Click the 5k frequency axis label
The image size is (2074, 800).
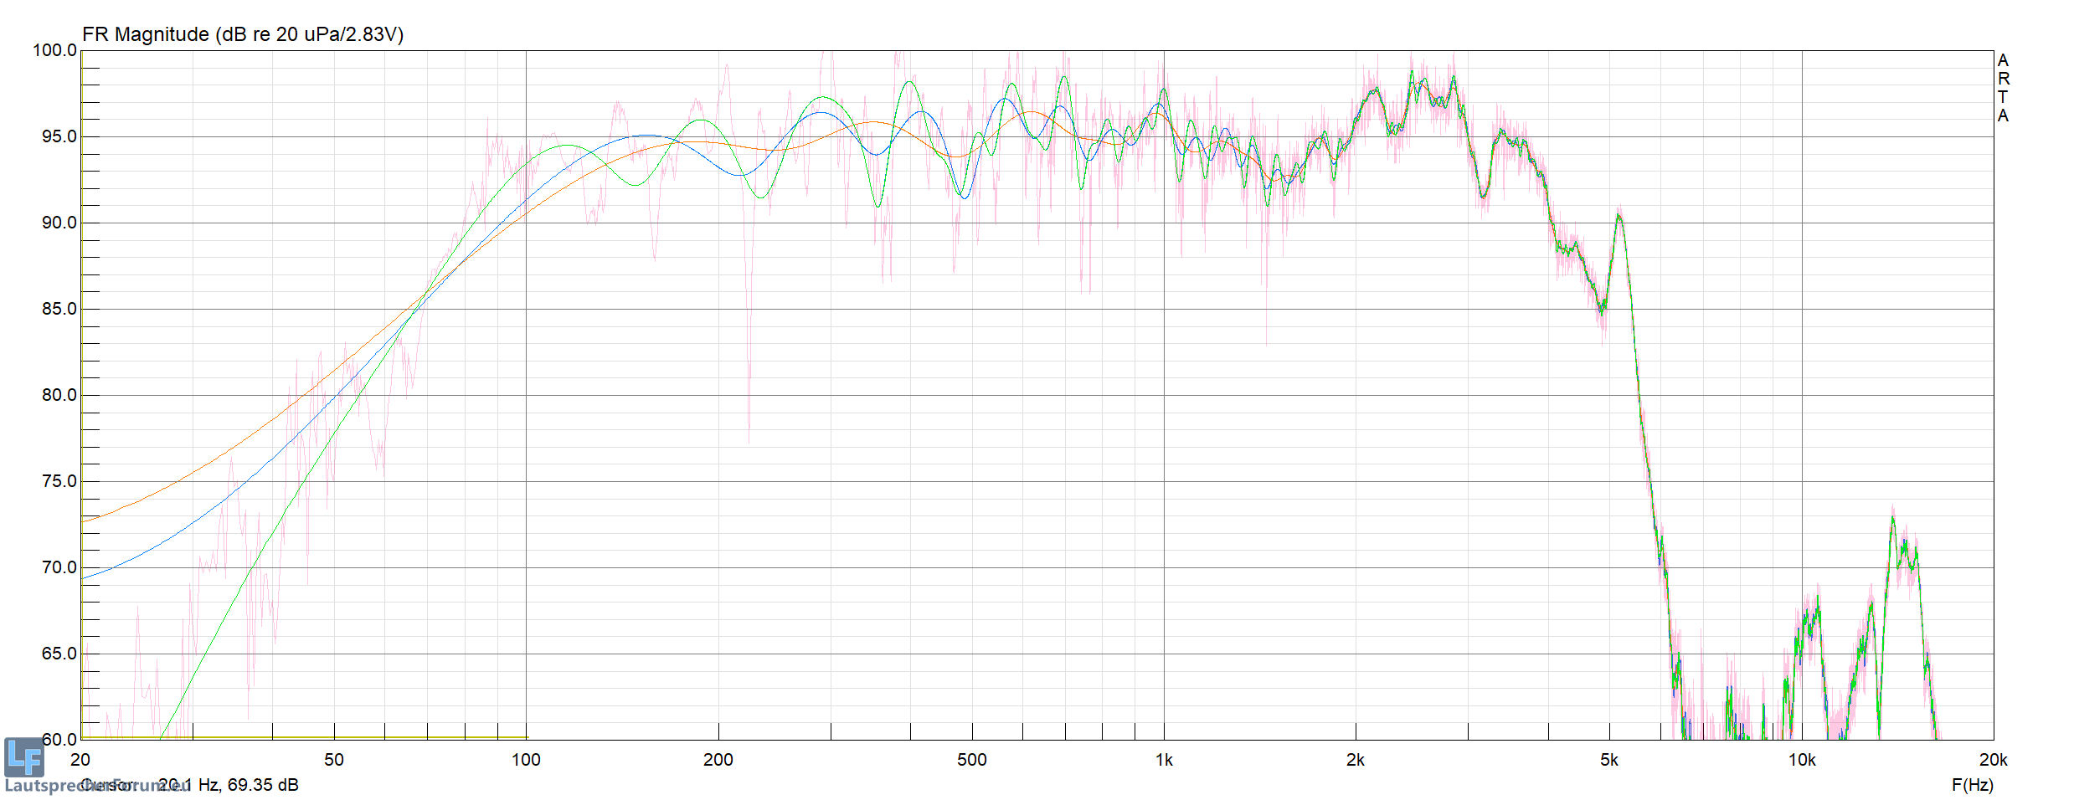tap(1608, 760)
